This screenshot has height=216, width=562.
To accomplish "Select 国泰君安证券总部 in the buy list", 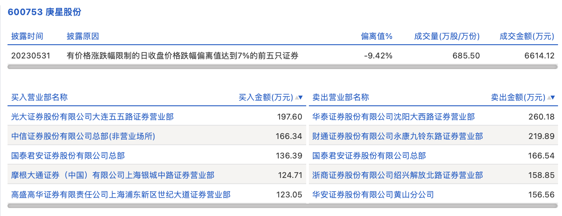I will 68,156.
